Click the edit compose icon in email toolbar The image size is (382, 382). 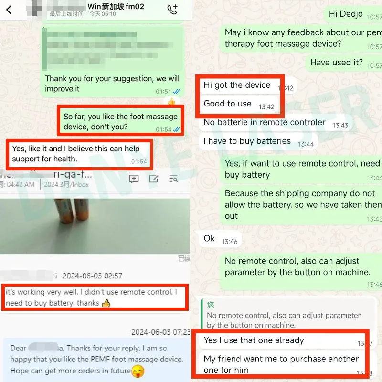click(x=153, y=179)
